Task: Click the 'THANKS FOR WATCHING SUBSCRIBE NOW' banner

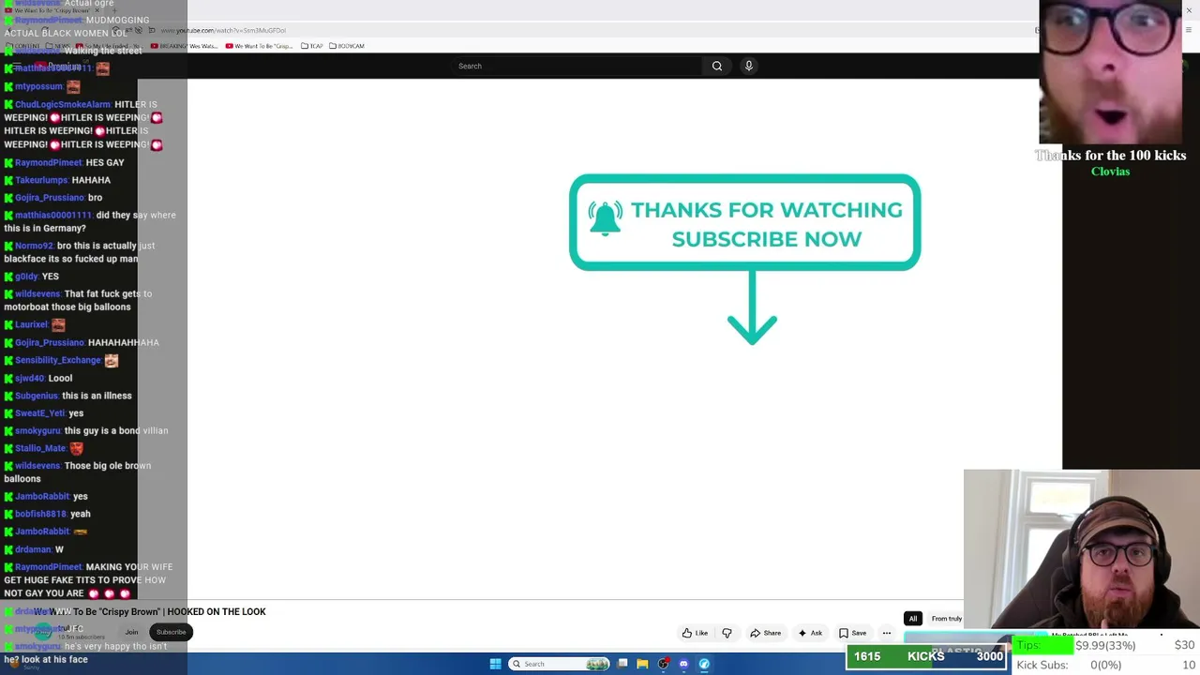Action: click(745, 223)
